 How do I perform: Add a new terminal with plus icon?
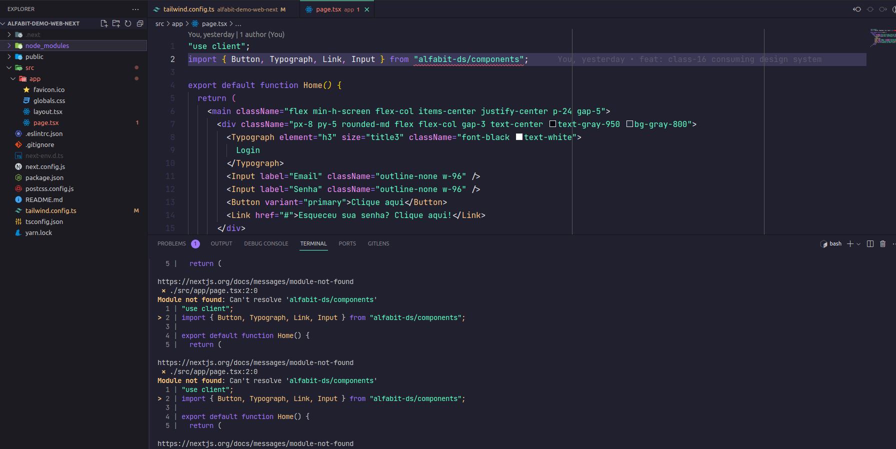[850, 243]
